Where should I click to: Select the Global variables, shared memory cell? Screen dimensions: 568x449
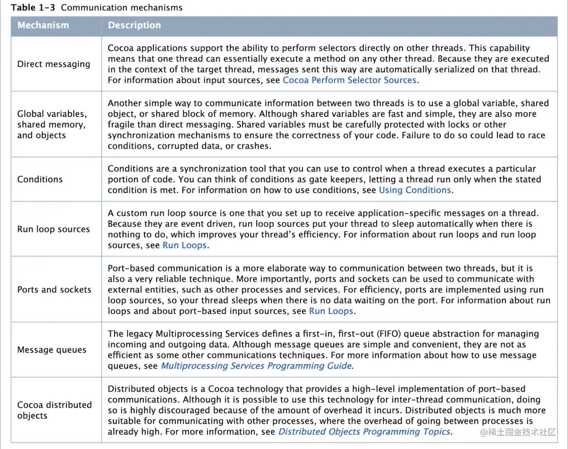pos(56,124)
